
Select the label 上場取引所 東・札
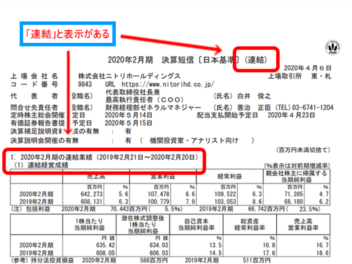pos(300,76)
